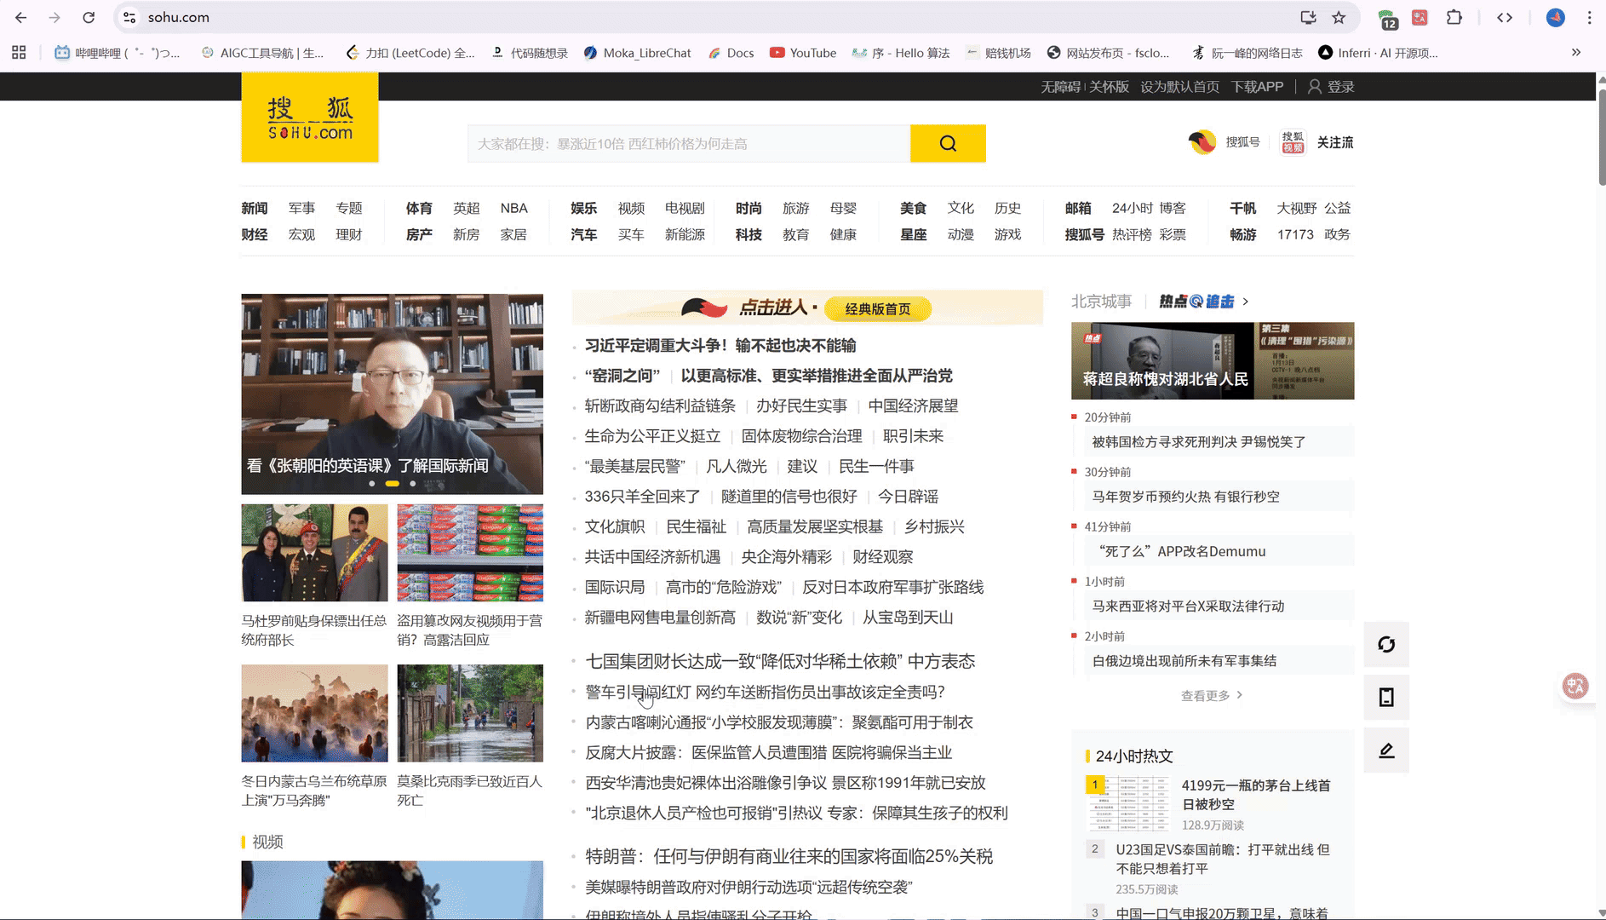Open the apps grid in bookmarks bar
This screenshot has width=1606, height=920.
(19, 53)
